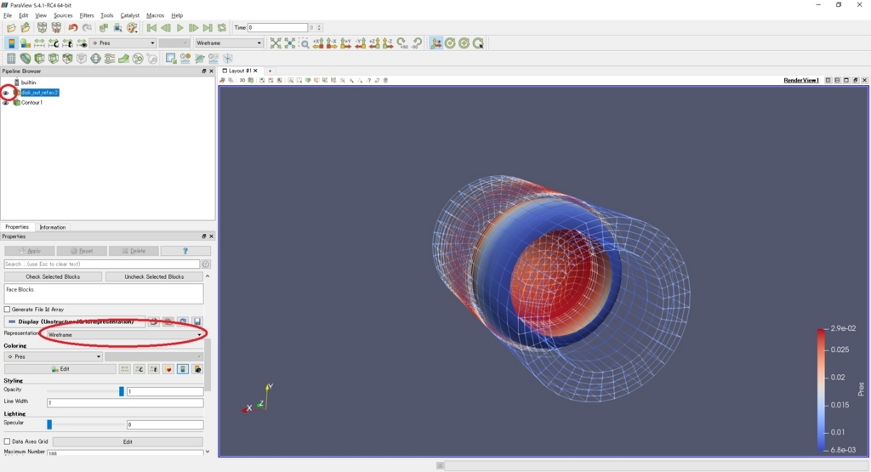Screen dimensions: 871x472
Task: Click the Connect to server icon
Action: (42, 28)
